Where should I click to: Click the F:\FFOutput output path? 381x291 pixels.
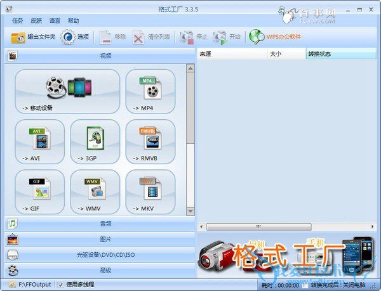tap(35, 285)
